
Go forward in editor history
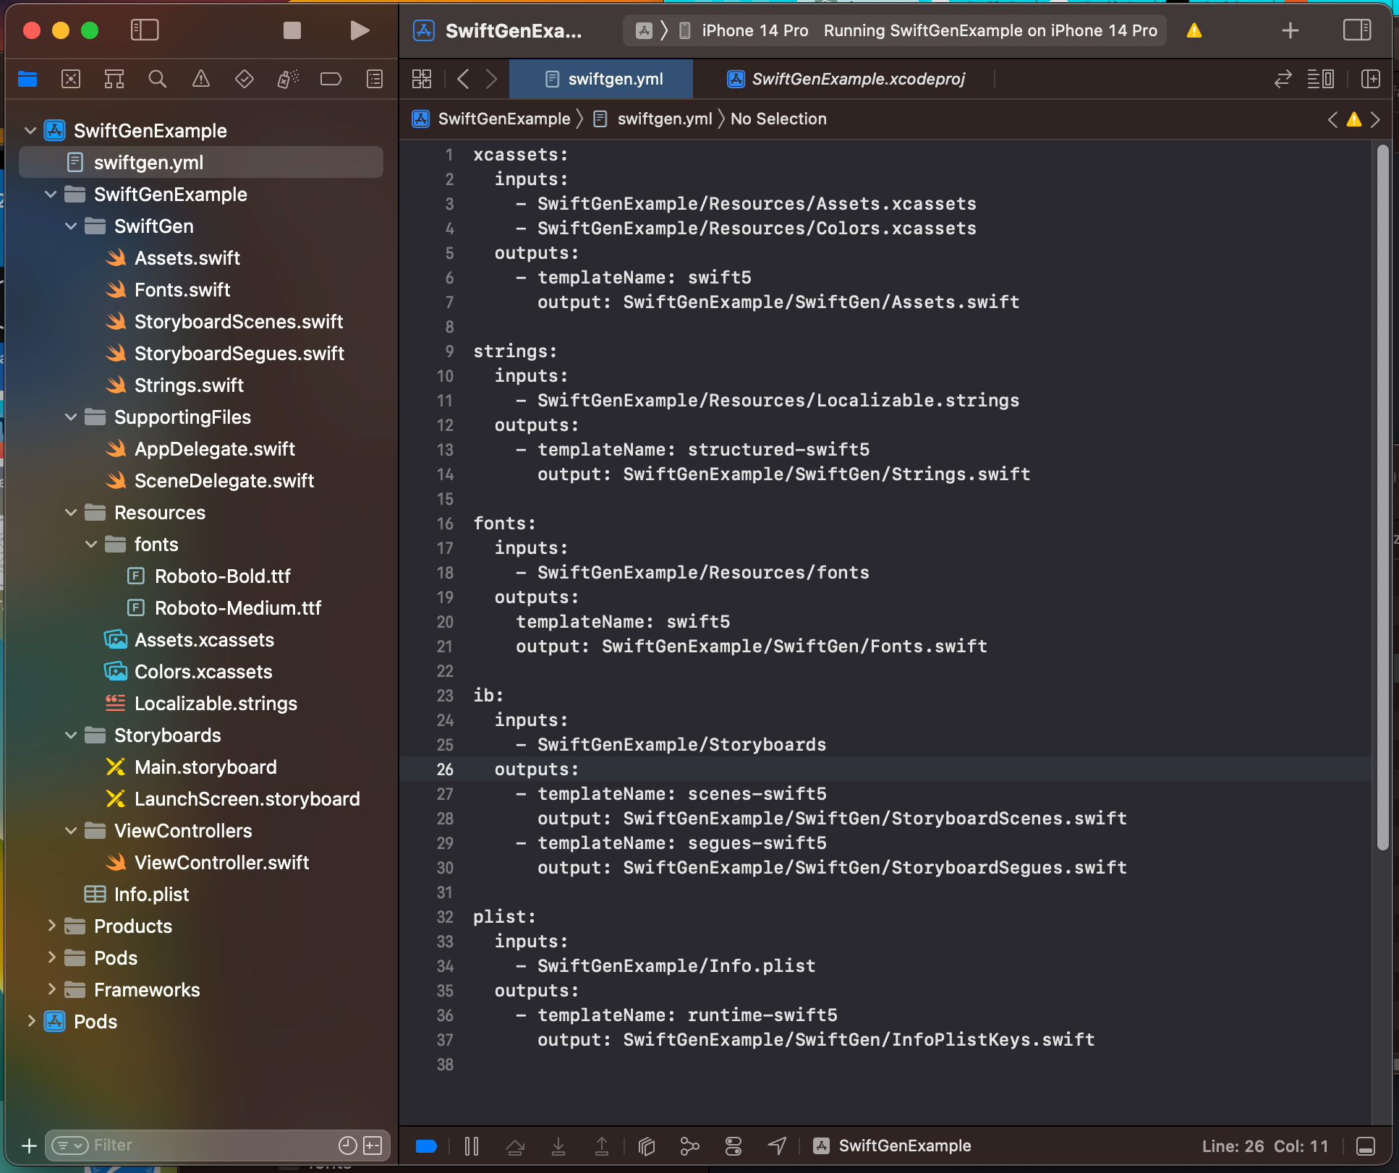(492, 79)
